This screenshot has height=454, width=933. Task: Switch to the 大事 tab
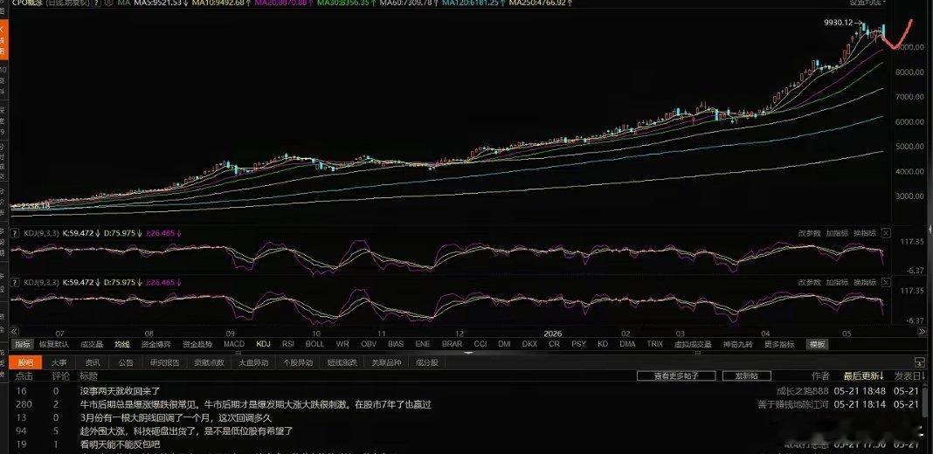59,361
